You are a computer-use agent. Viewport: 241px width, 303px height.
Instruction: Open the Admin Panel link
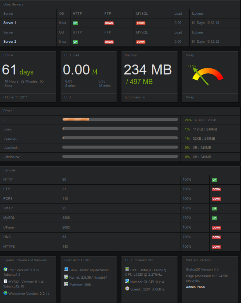[x=196, y=287]
